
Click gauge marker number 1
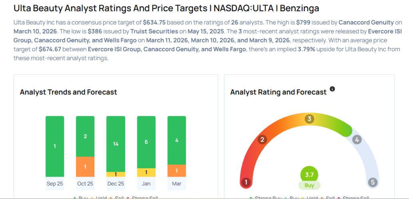coord(246,182)
